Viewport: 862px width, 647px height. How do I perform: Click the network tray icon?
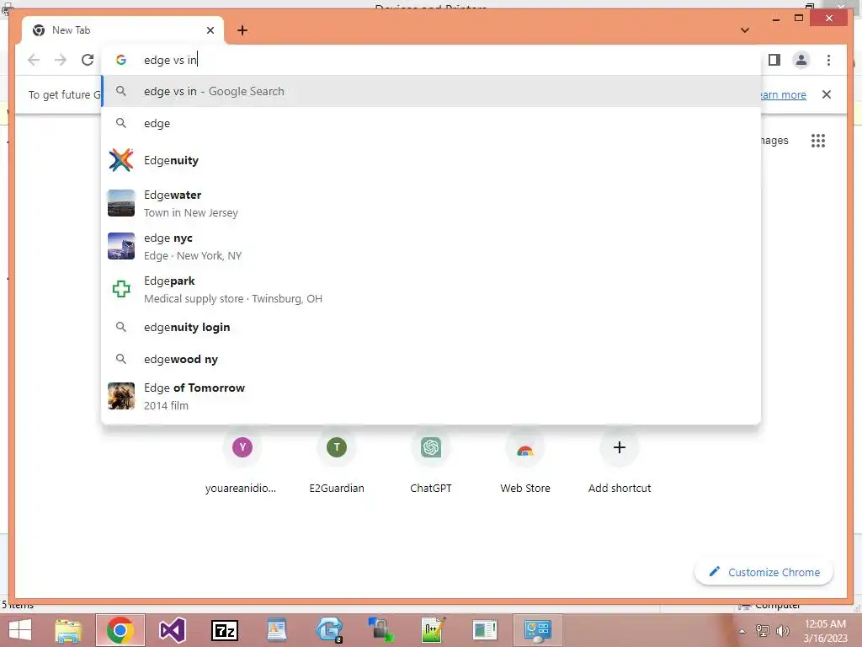763,630
